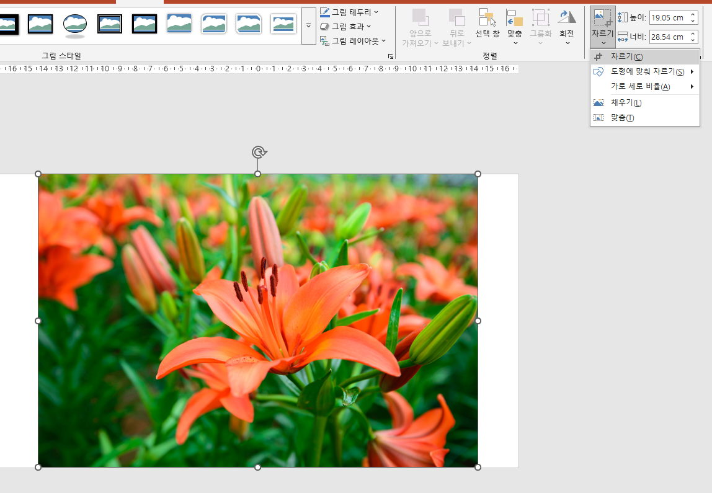The image size is (712, 493).
Task: Click the rotation handle above the picture
Action: click(x=259, y=152)
